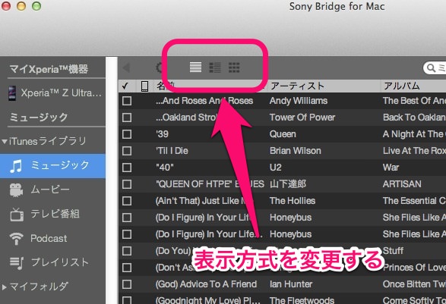Expand マイフォルダ section

pos(5,287)
